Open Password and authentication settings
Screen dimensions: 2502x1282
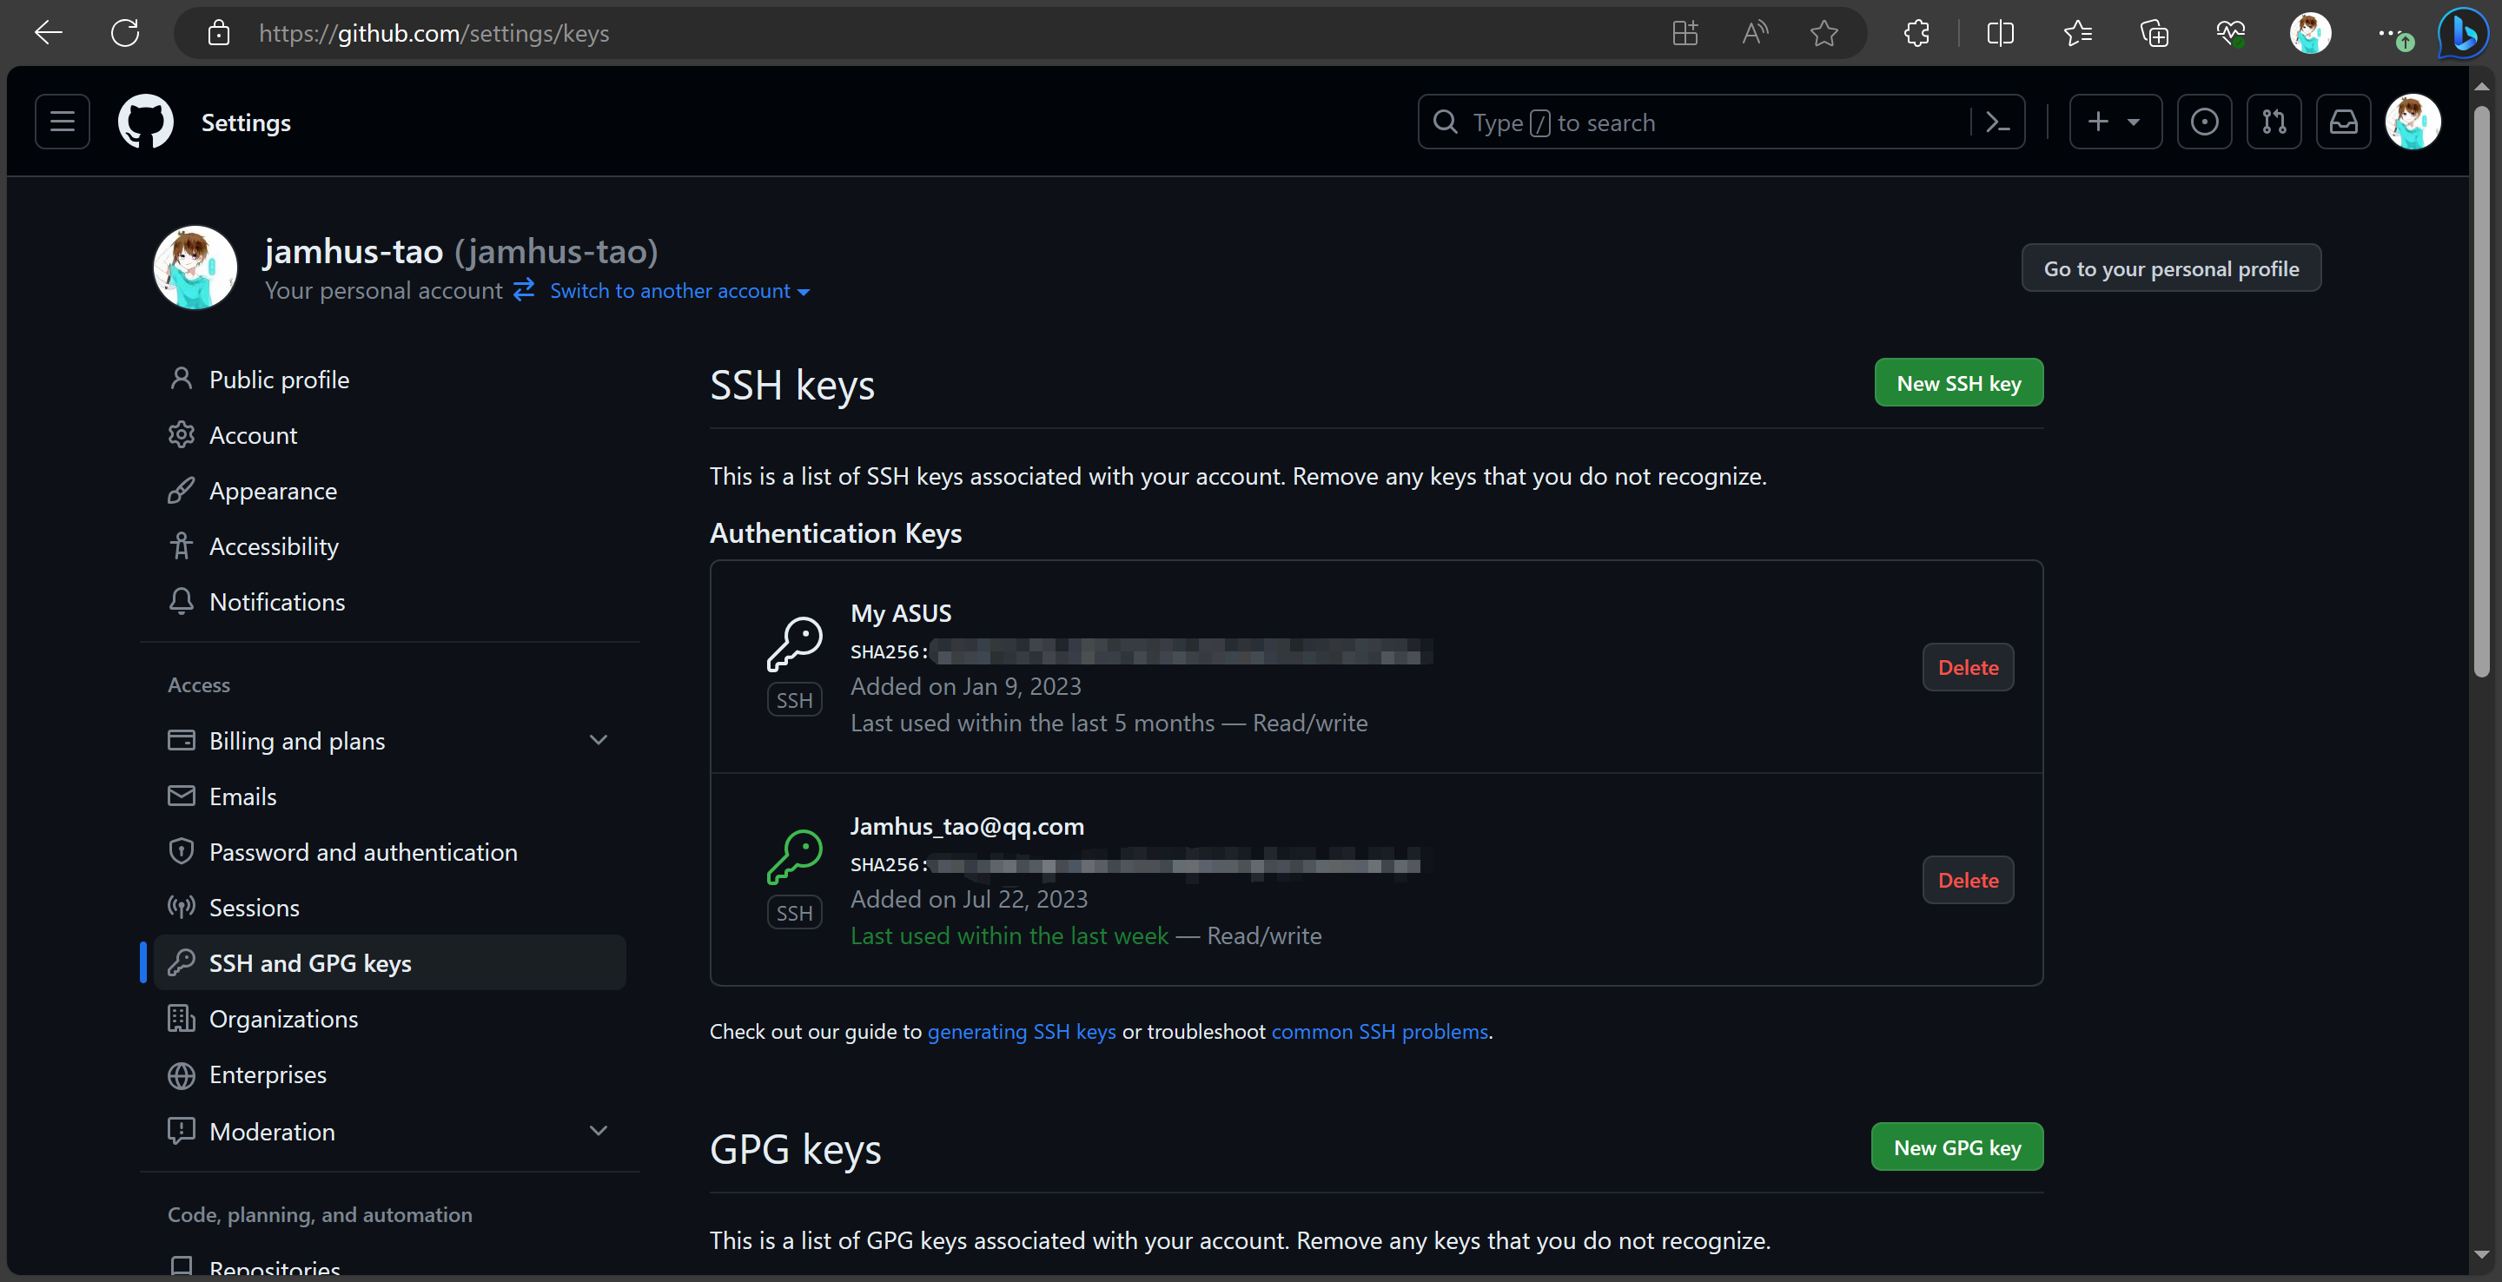389,851
